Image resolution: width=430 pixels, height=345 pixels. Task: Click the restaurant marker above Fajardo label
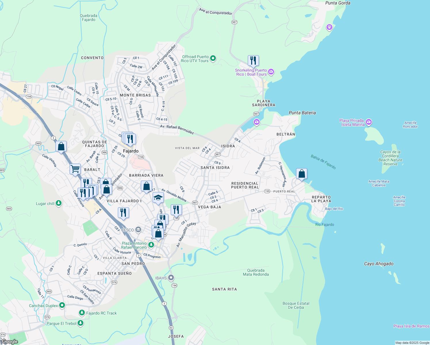130,139
